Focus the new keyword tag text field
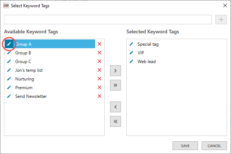 coord(108,20)
